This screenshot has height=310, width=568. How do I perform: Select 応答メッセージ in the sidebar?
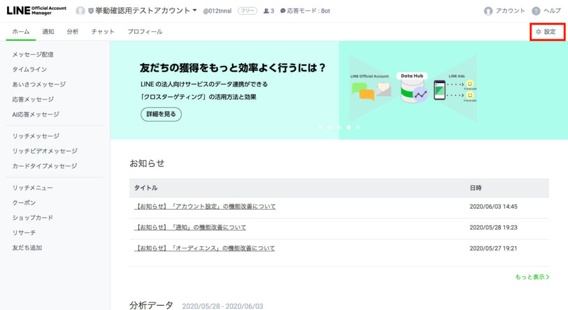(33, 99)
